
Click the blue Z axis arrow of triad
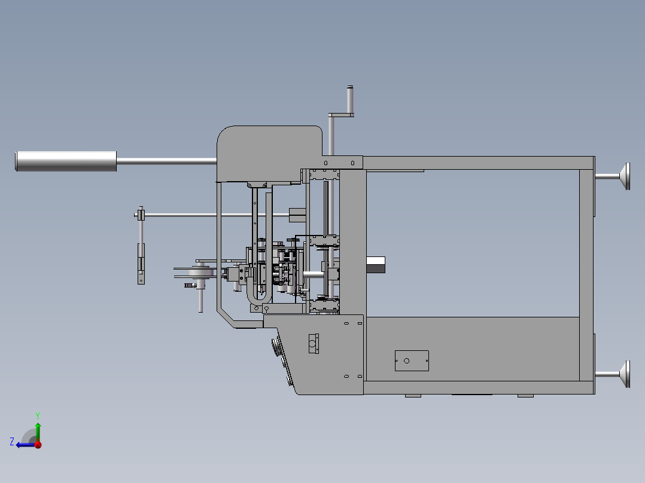tap(26, 445)
